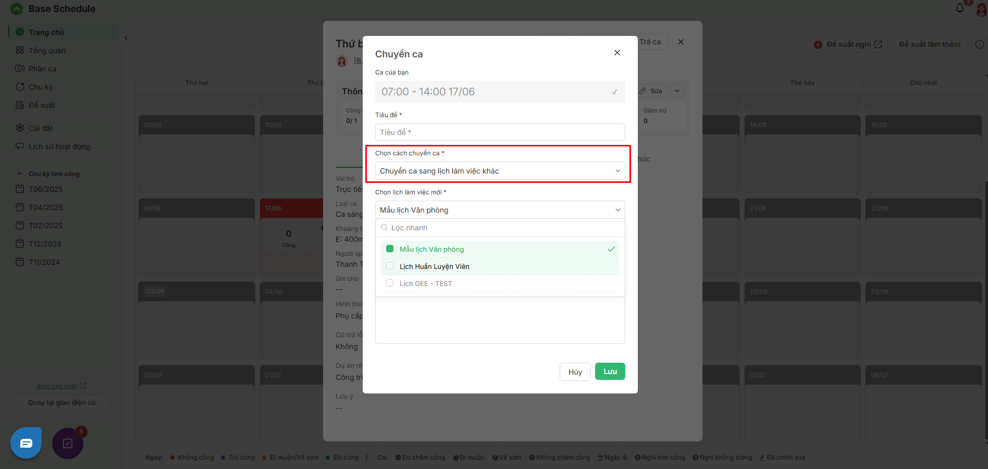988x469 pixels.
Task: Click the Lịch sử hoạt động icon
Action: (x=20, y=146)
